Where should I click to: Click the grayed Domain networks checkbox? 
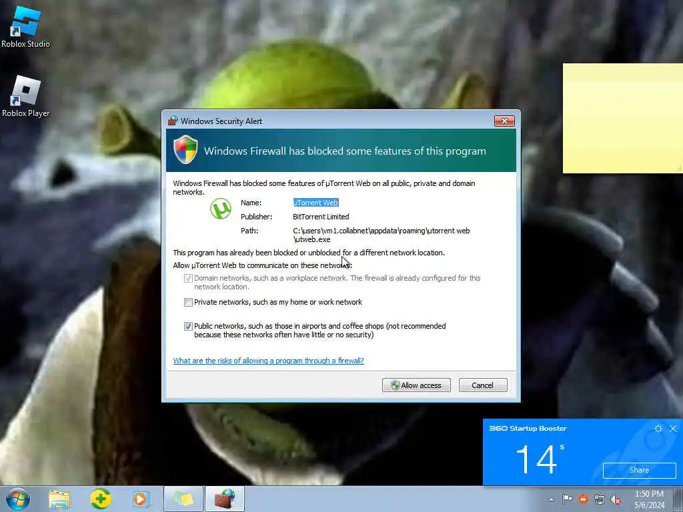(188, 278)
